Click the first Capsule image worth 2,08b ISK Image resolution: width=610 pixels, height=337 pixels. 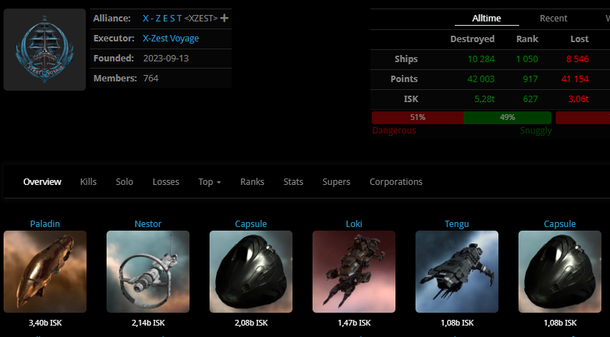click(251, 271)
